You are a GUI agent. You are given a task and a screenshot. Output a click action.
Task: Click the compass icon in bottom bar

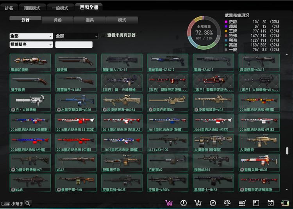(213, 203)
